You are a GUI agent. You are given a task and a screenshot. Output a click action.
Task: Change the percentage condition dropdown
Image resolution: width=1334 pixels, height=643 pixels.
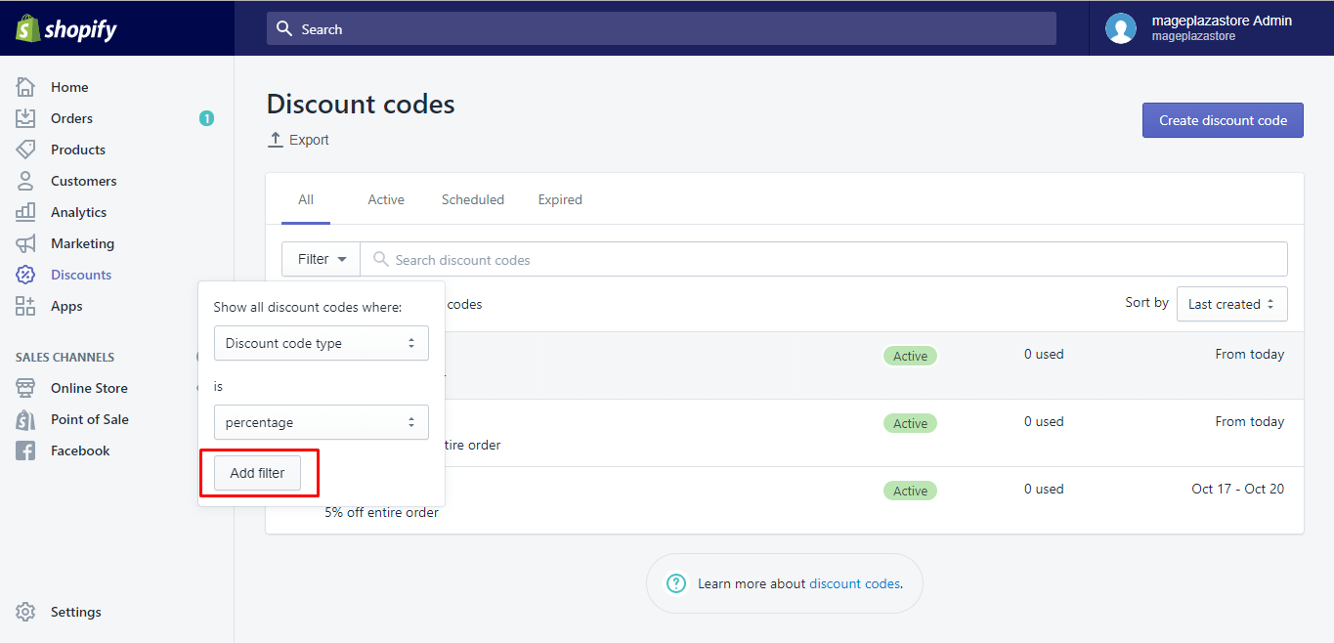[321, 421]
